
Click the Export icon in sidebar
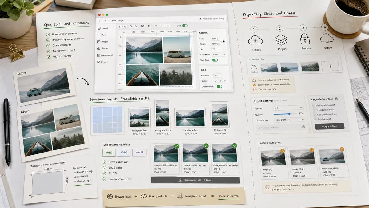99,62
